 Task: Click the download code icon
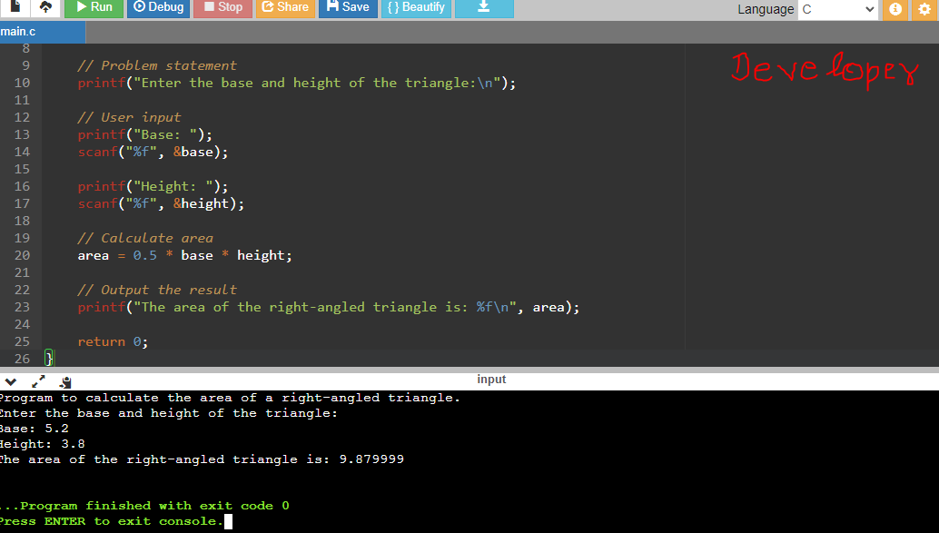click(482, 9)
